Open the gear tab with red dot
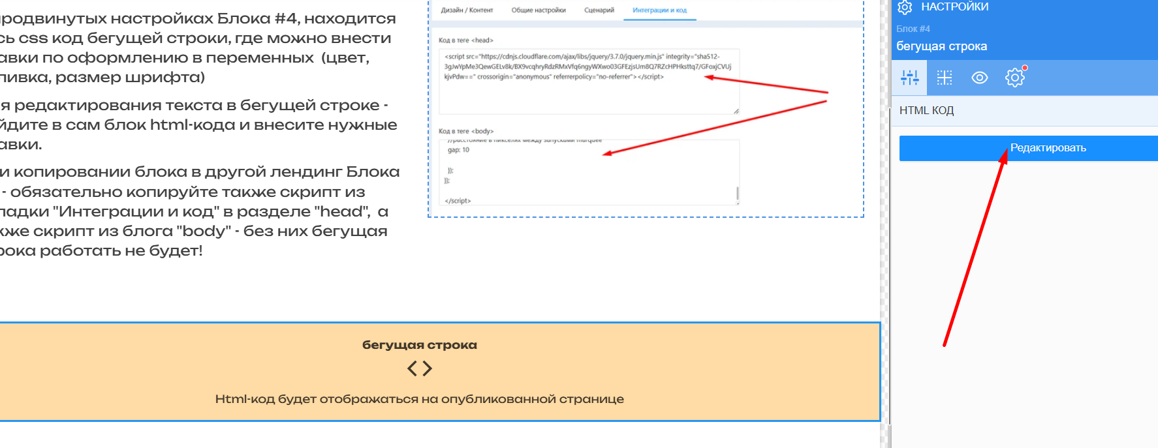This screenshot has width=1158, height=448. (x=1016, y=78)
